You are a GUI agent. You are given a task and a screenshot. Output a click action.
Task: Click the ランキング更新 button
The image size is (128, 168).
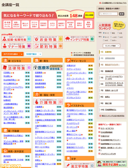(110, 46)
